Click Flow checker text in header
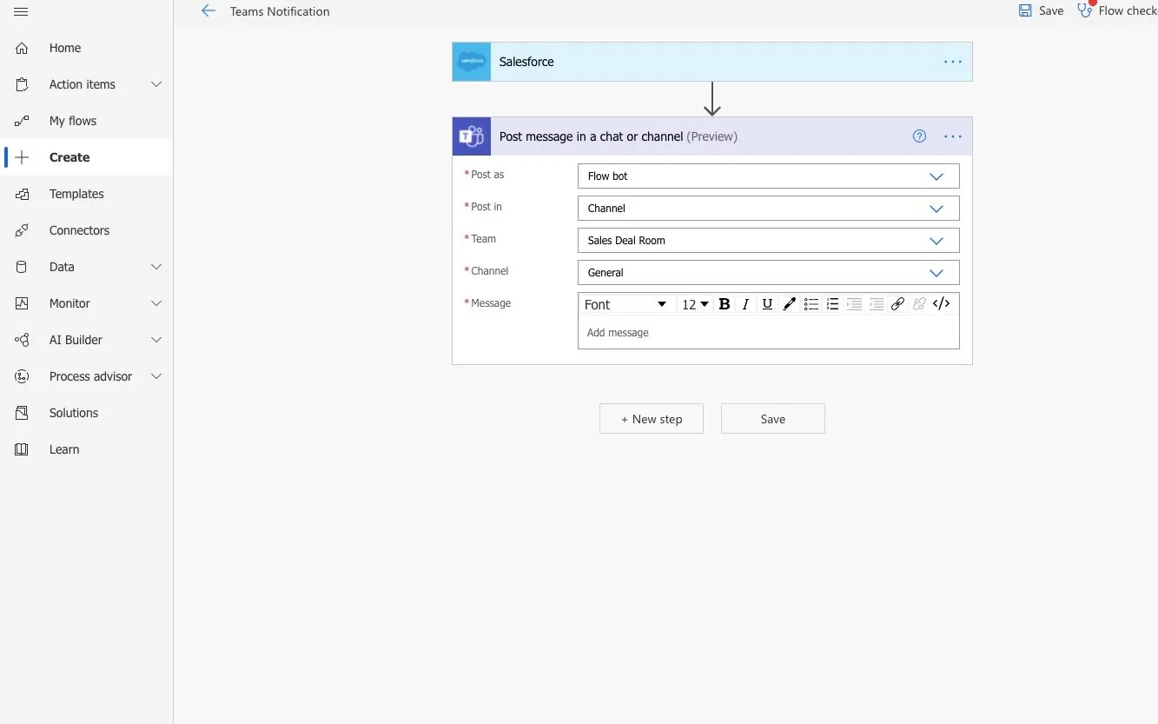Viewport: 1158px width, 724px height. pyautogui.click(x=1128, y=11)
